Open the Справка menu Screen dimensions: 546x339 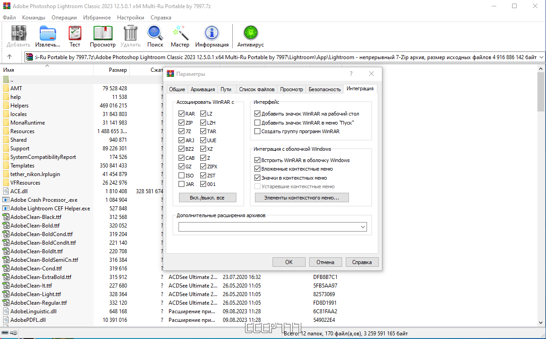(x=161, y=18)
